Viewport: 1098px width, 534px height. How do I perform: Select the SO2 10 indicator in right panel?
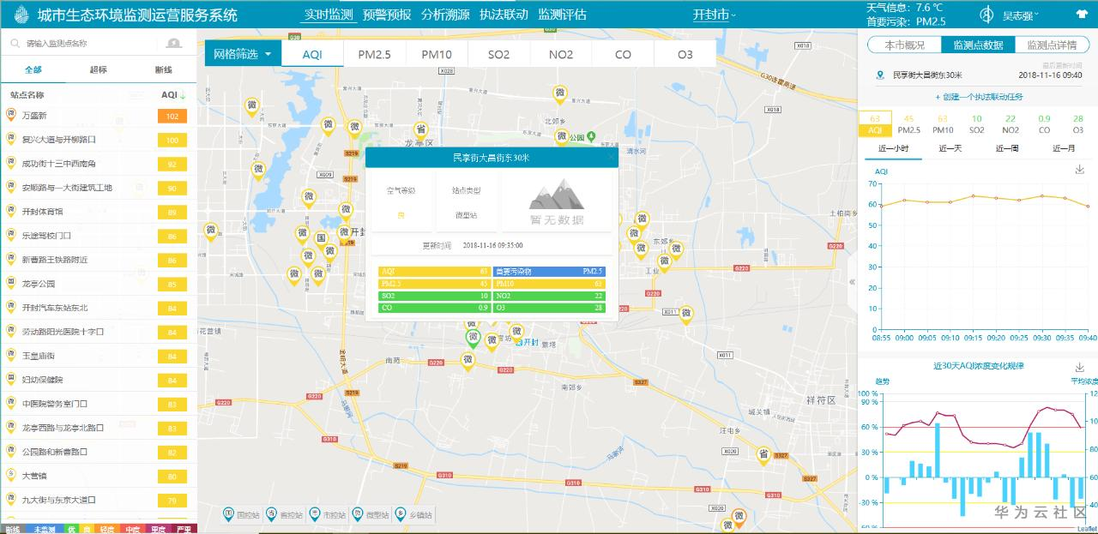(976, 124)
